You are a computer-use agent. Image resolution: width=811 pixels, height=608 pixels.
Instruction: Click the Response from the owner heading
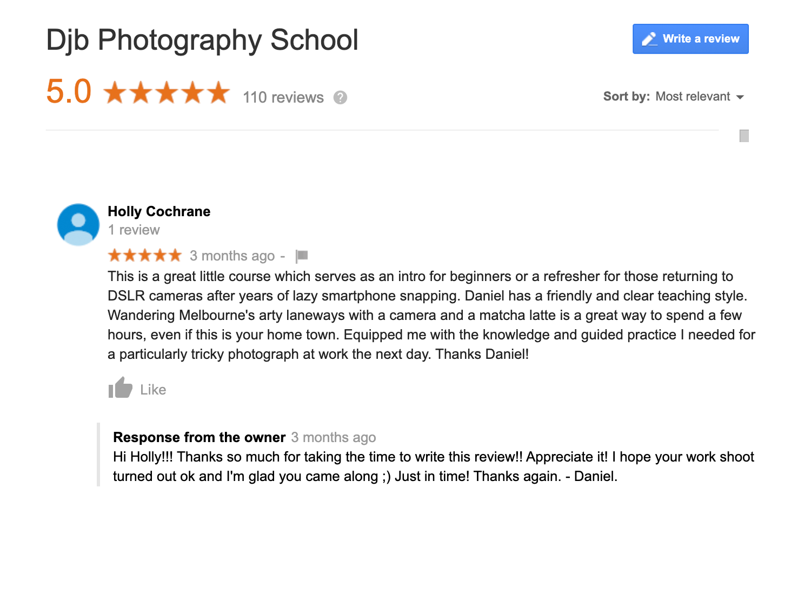click(x=200, y=437)
